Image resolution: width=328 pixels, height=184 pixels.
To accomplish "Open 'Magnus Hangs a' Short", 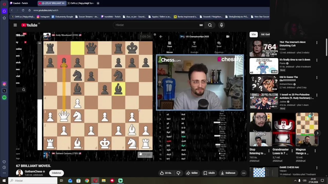I will tap(307, 130).
